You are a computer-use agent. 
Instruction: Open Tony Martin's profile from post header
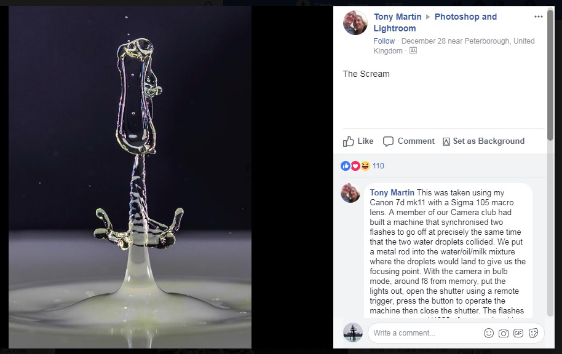pyautogui.click(x=397, y=17)
